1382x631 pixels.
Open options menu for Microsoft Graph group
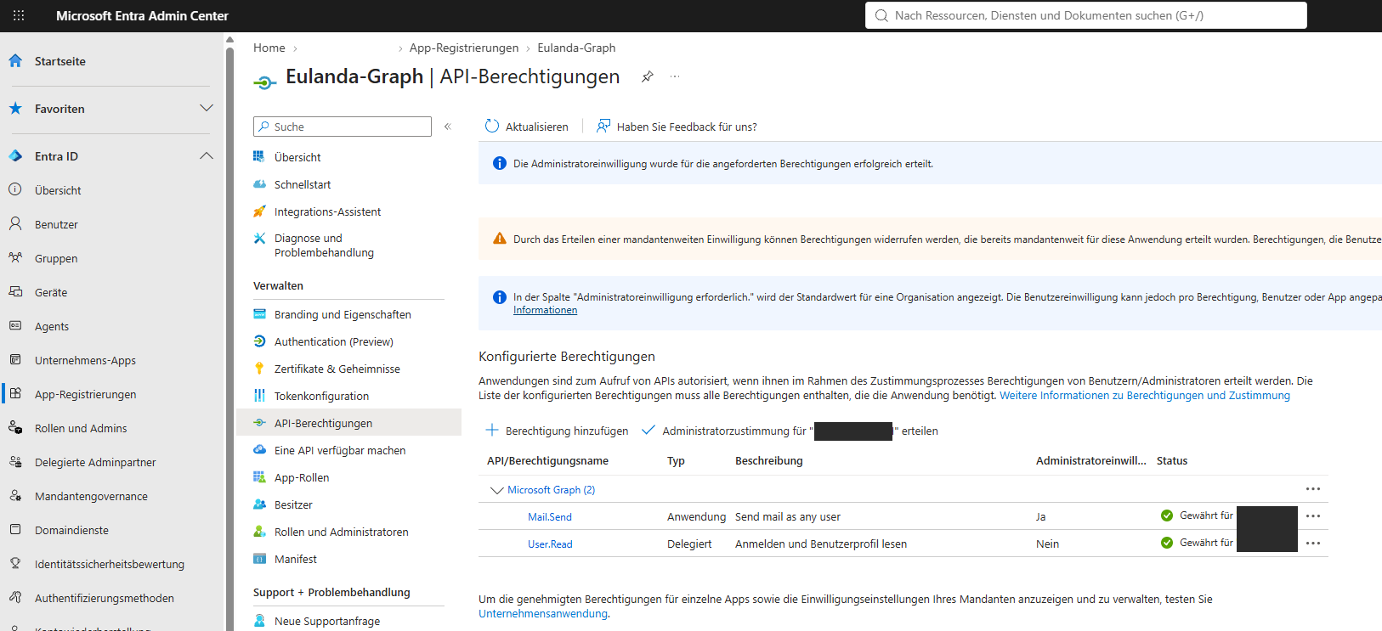point(1313,489)
